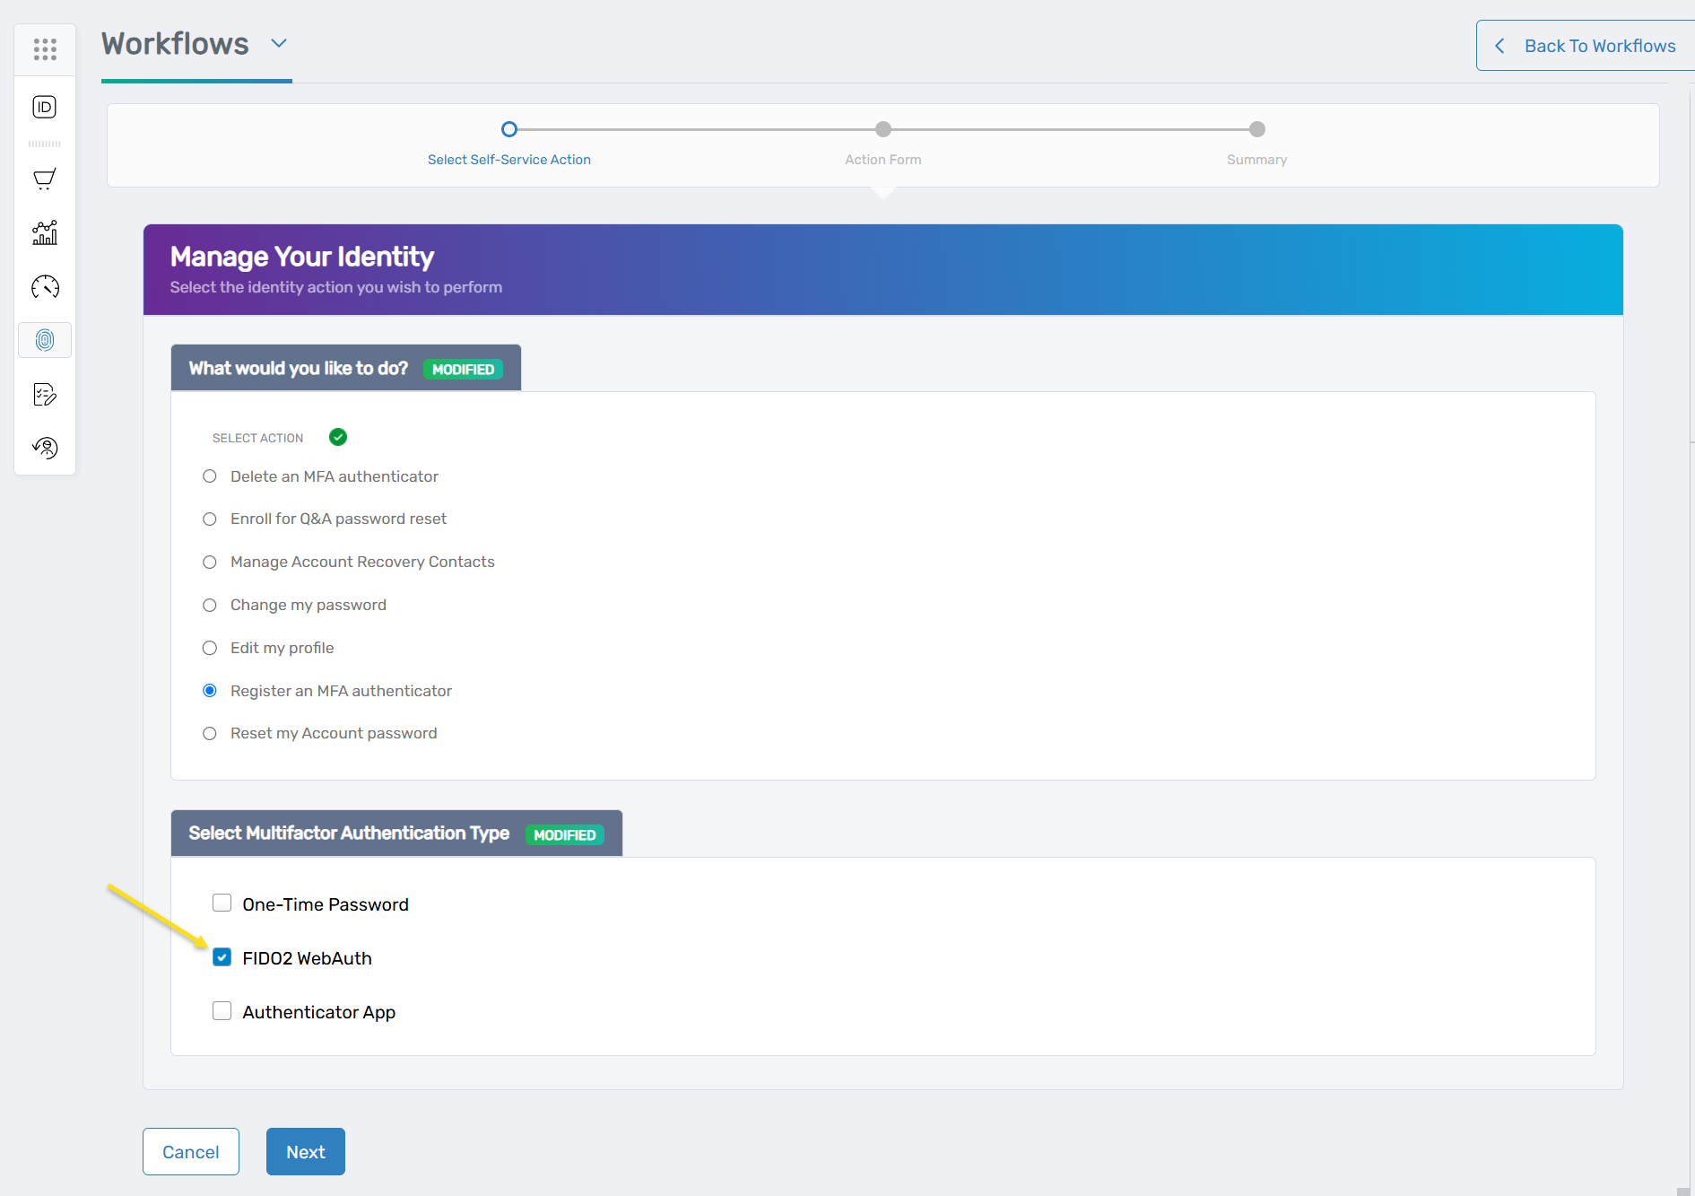Select the ID badge sidebar icon
Image resolution: width=1695 pixels, height=1196 pixels.
point(45,107)
